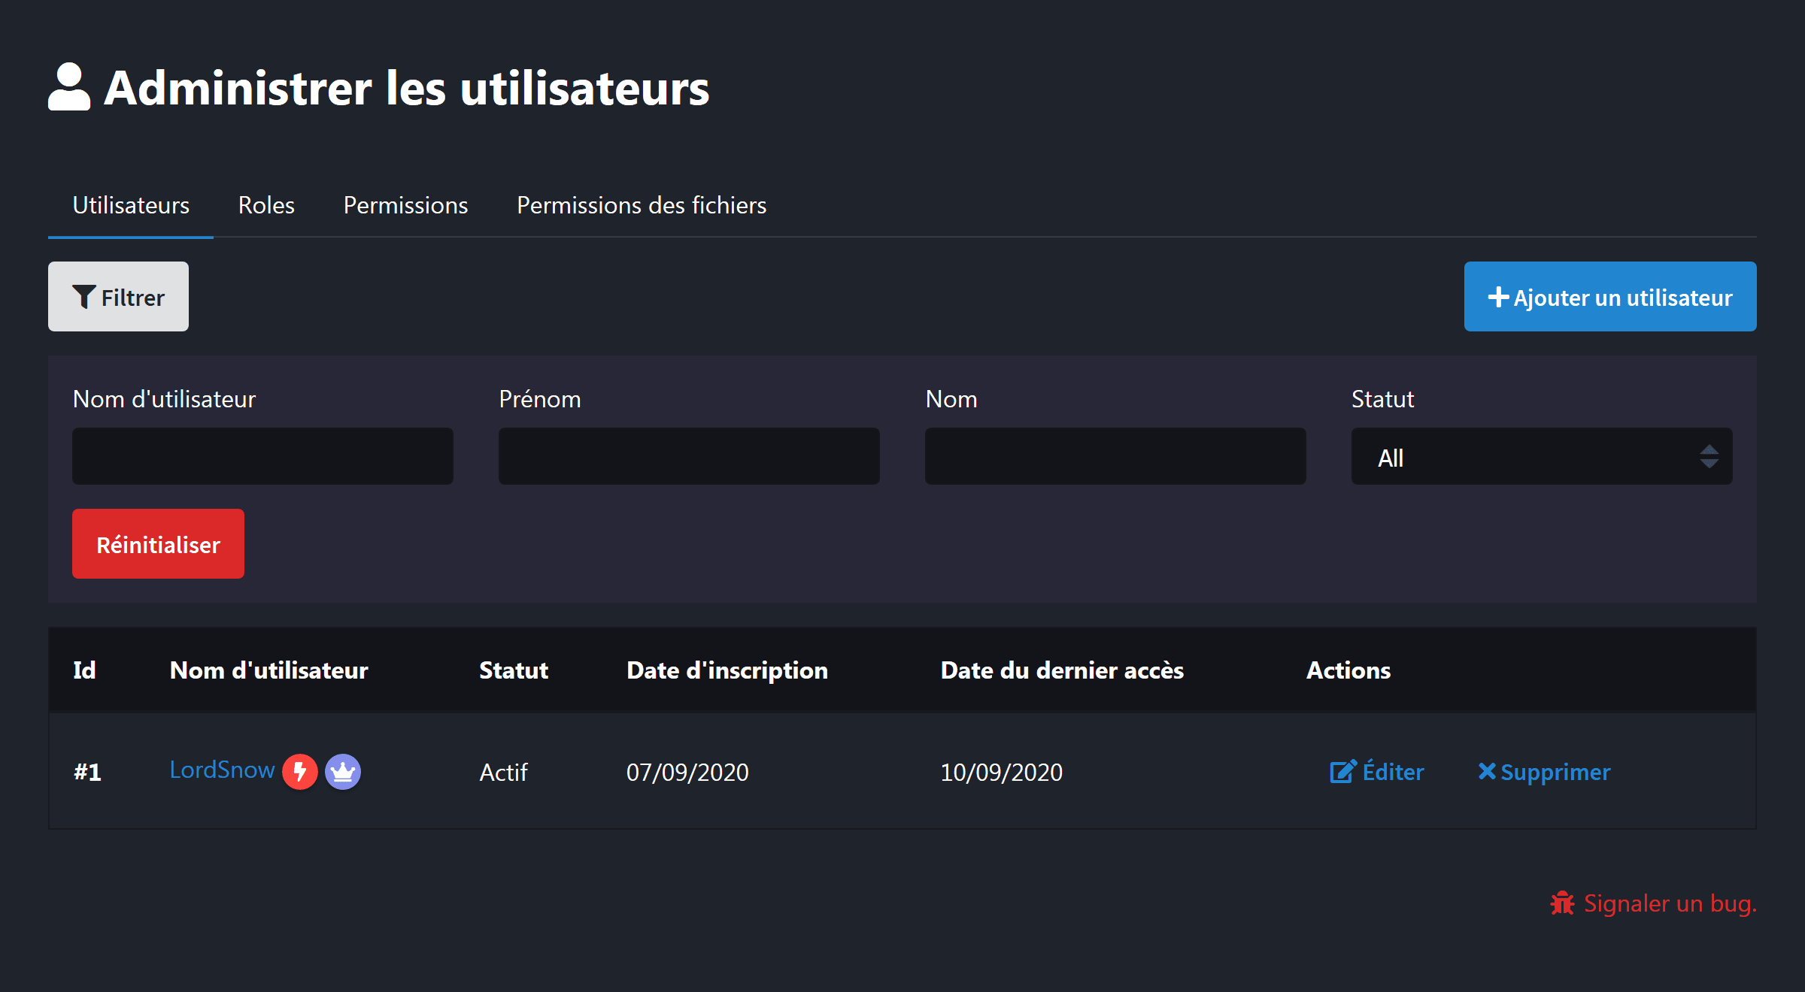Switch to the Roles tab
Image resolution: width=1805 pixels, height=992 pixels.
265,204
